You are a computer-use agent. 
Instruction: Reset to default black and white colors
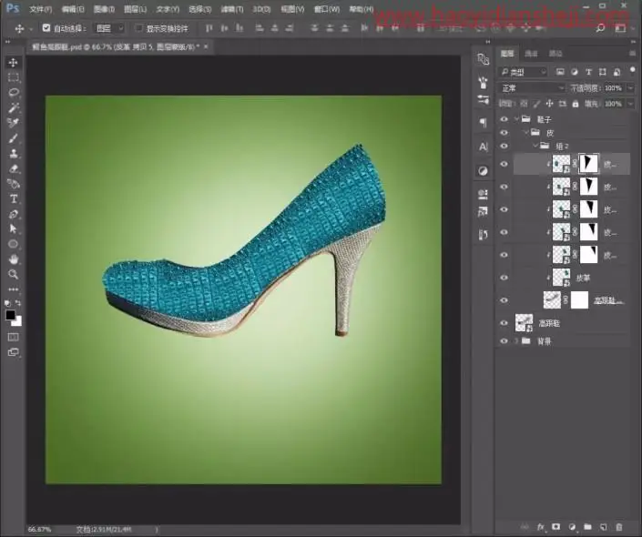click(x=7, y=303)
